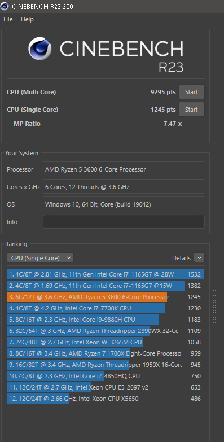Open the File menu
Screen dimensions: 224x442
click(x=8, y=19)
